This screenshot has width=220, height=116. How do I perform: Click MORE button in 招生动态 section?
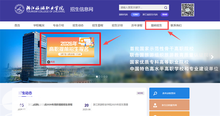tap(140, 93)
